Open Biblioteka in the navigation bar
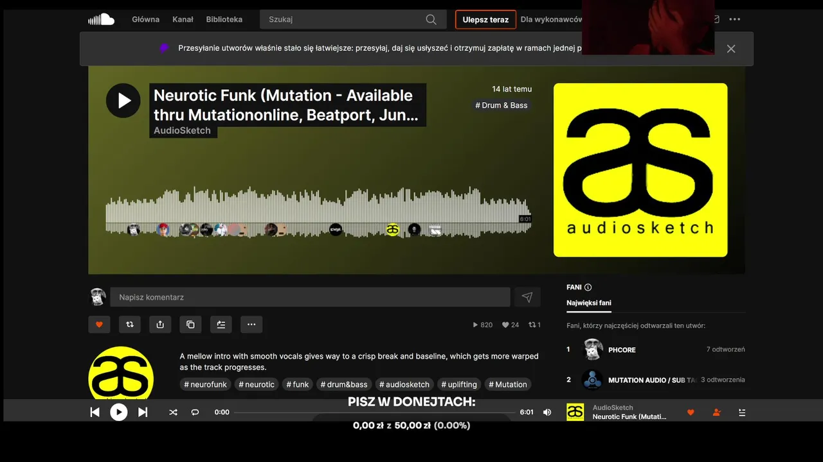 (x=224, y=19)
